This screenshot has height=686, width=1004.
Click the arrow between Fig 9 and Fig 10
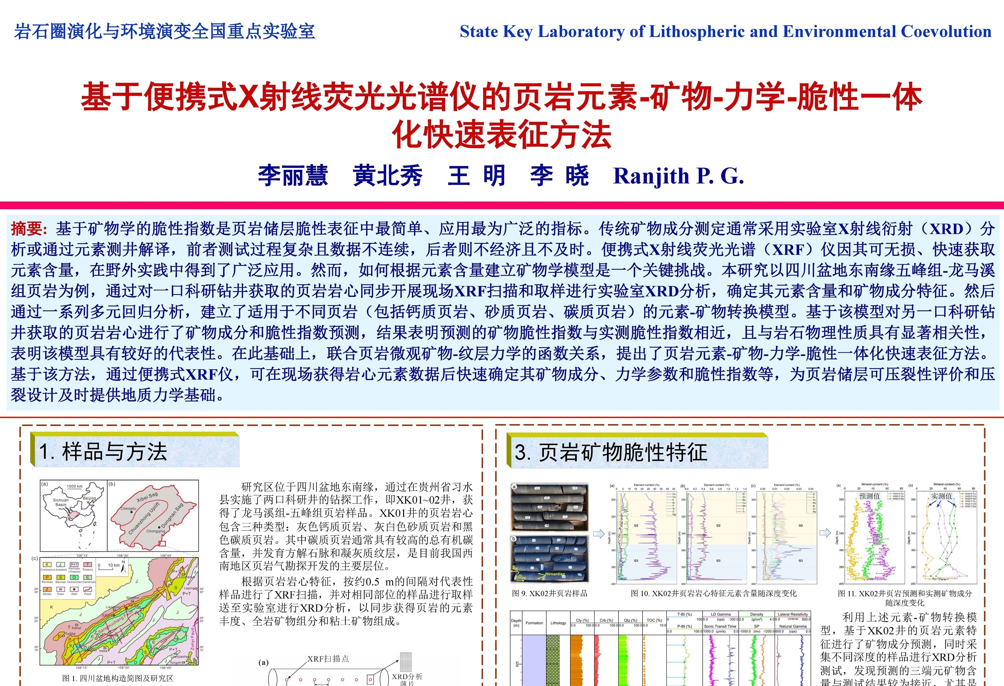click(x=599, y=534)
